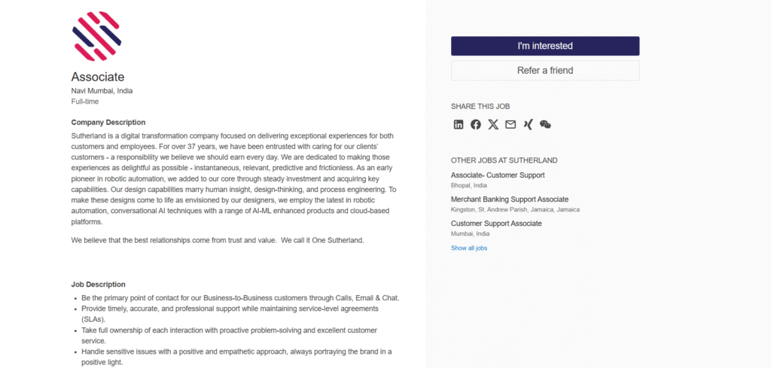Open the Customer Support Associate job
The height and width of the screenshot is (368, 771).
[x=496, y=224]
